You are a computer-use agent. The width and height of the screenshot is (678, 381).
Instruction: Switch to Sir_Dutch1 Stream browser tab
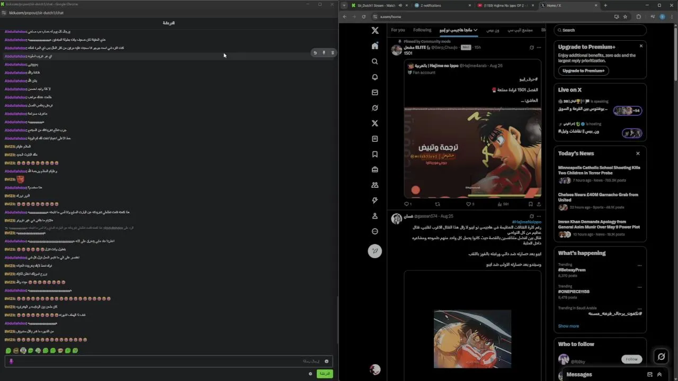[376, 5]
